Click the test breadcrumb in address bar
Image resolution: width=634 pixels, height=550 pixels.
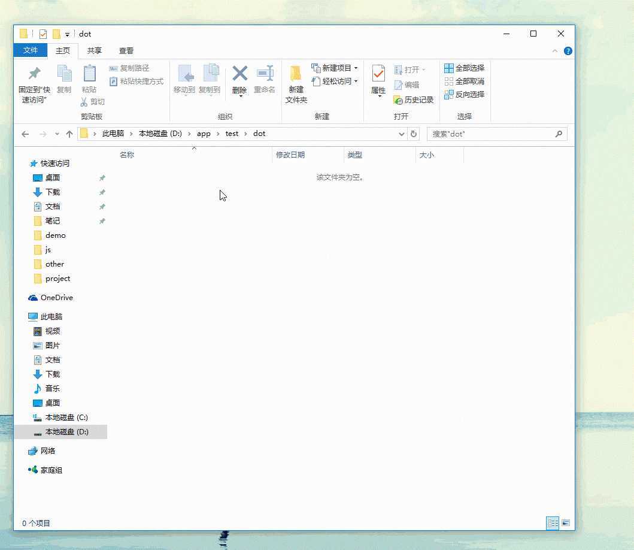[232, 134]
